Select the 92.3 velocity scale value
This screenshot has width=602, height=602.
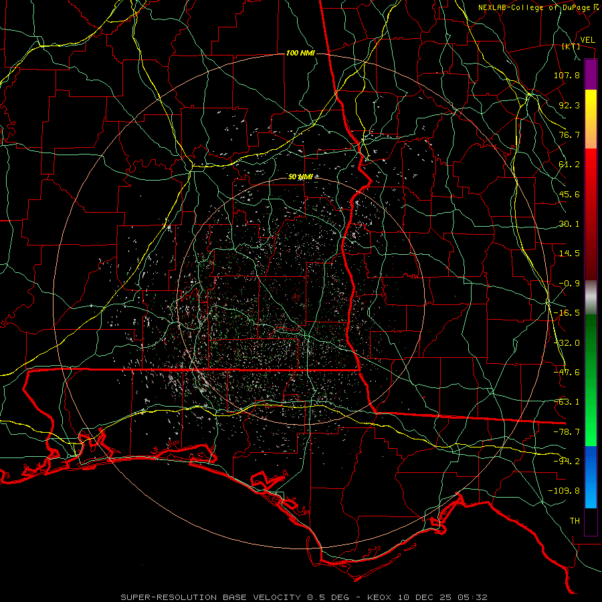(x=569, y=105)
